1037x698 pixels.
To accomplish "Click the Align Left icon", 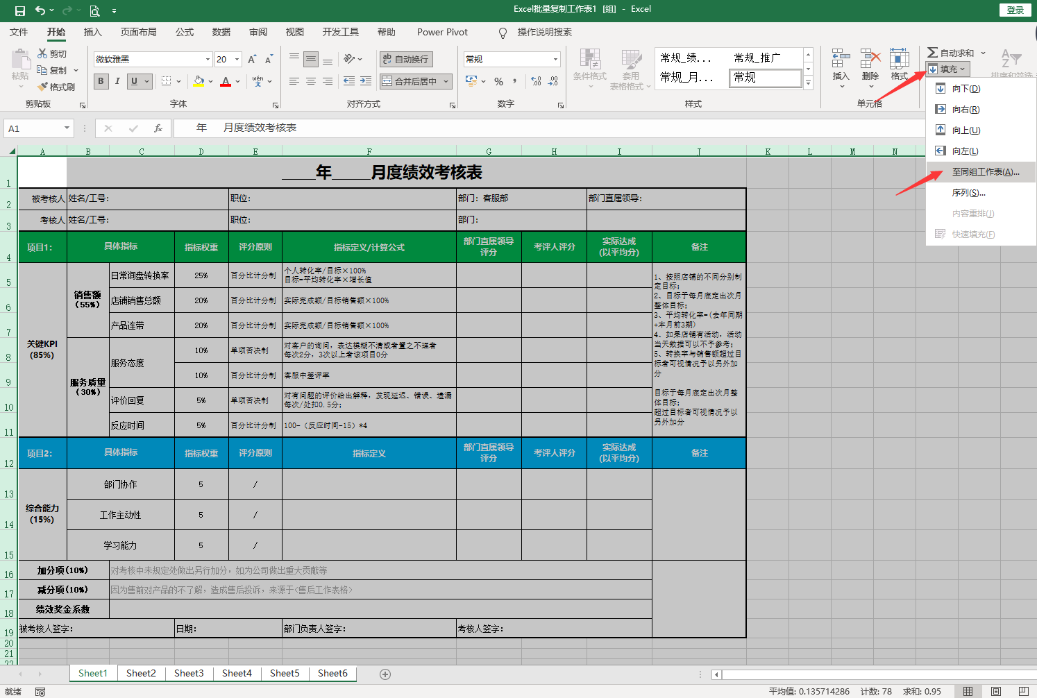I will [294, 81].
